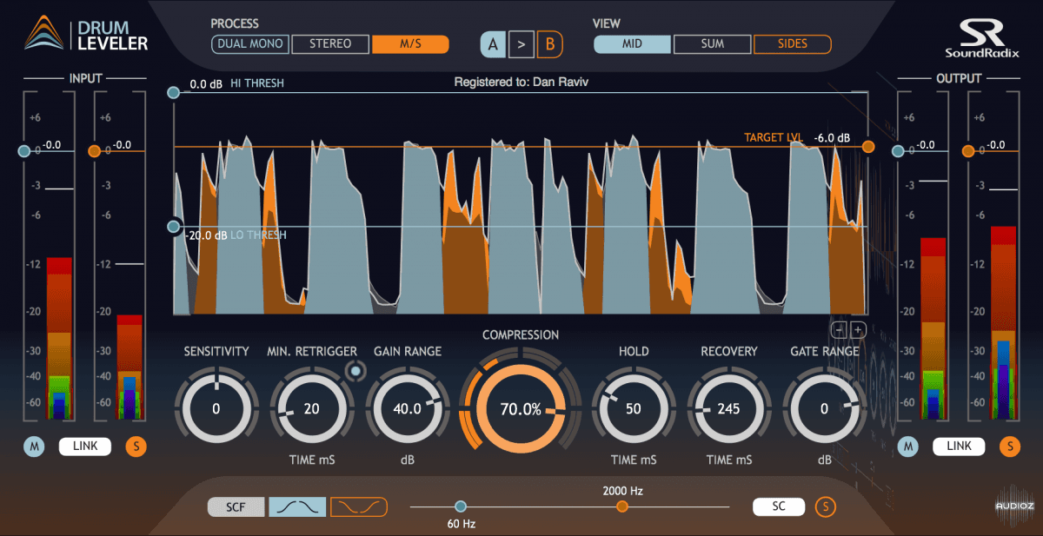Screen dimensions: 1043x536
Task: Click the Compression knob showing 70.0%
Action: tap(521, 408)
